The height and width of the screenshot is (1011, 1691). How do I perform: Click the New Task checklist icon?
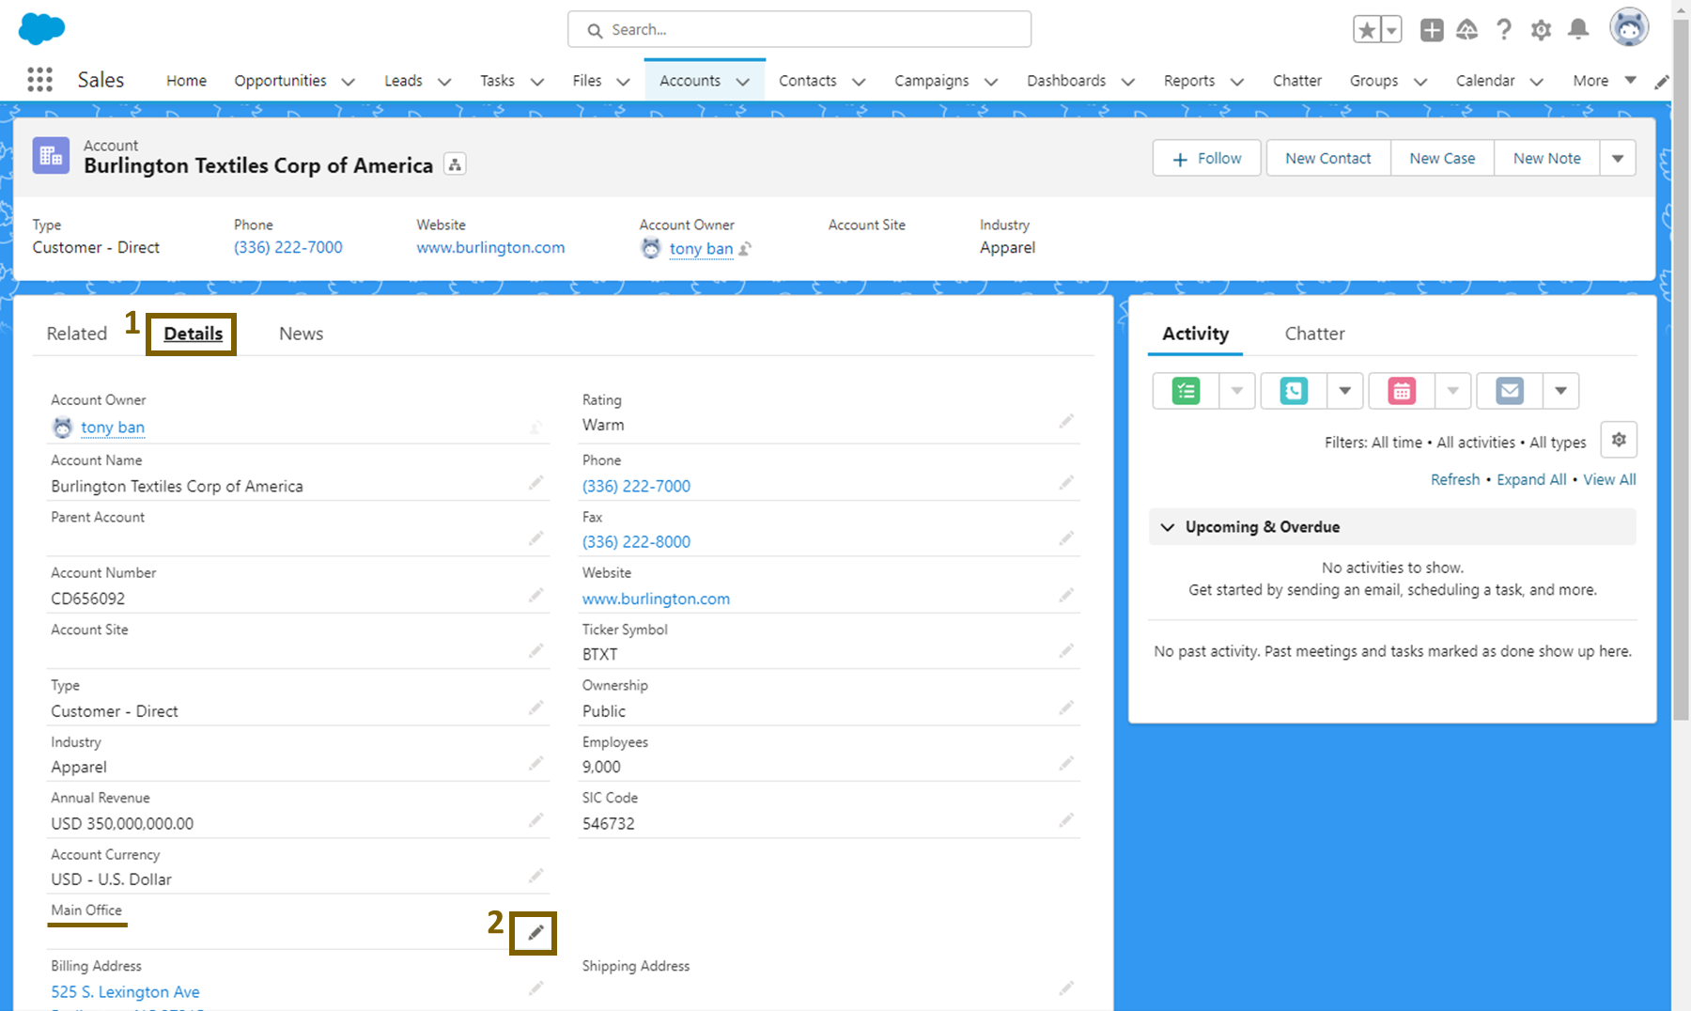1187,391
